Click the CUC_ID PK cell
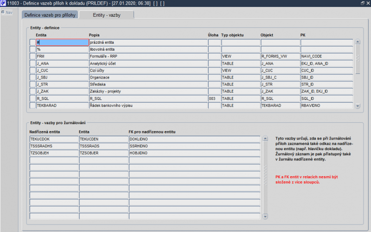This screenshot has width=371, height=232. tap(327, 71)
